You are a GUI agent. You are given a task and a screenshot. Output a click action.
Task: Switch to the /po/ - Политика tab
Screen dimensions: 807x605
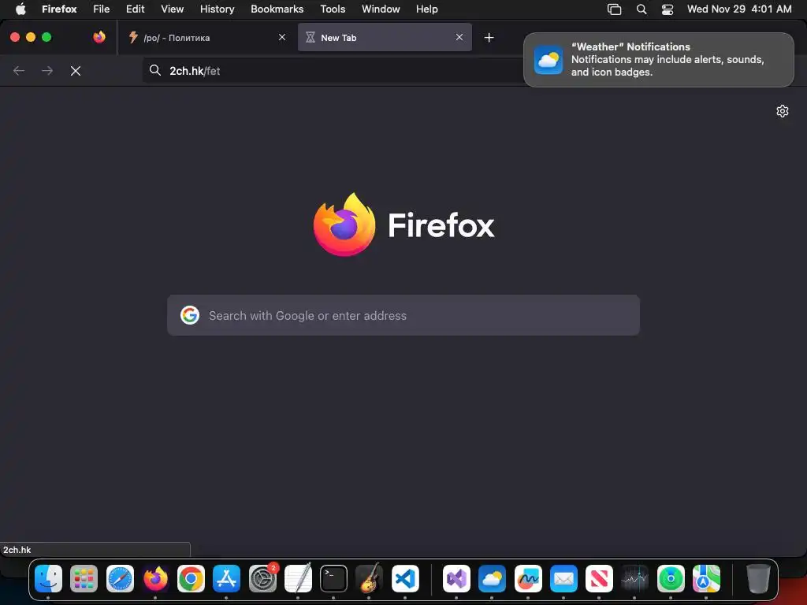(207, 38)
